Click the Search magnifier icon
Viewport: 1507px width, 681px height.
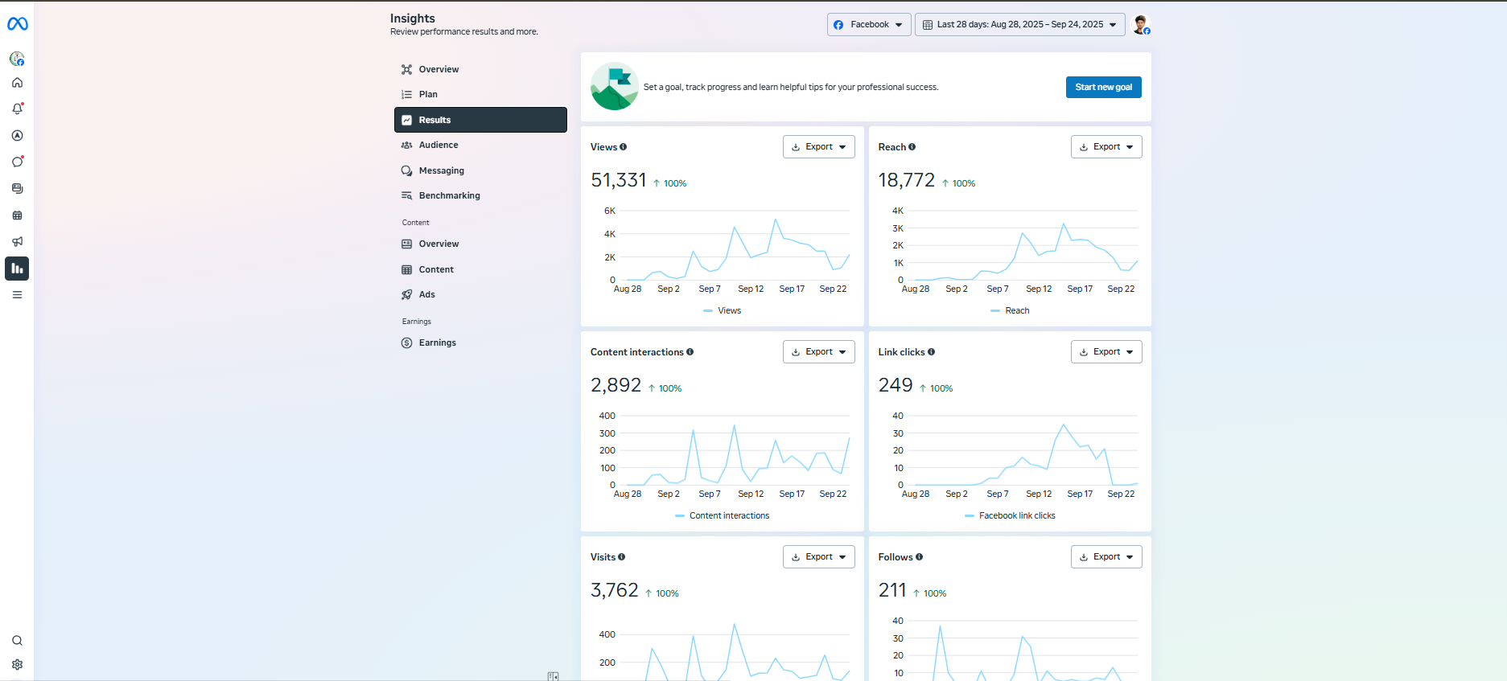point(17,641)
